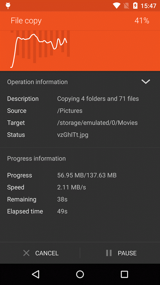Tap the Wi-Fi status icon
This screenshot has width=160, height=285.
(116, 6)
